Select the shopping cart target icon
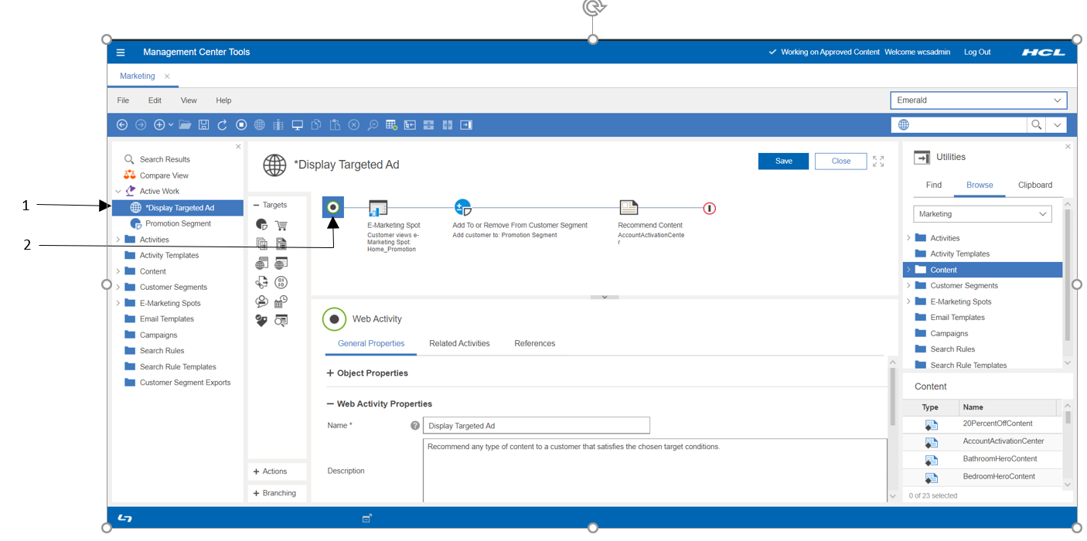This screenshot has height=541, width=1087. [x=281, y=225]
